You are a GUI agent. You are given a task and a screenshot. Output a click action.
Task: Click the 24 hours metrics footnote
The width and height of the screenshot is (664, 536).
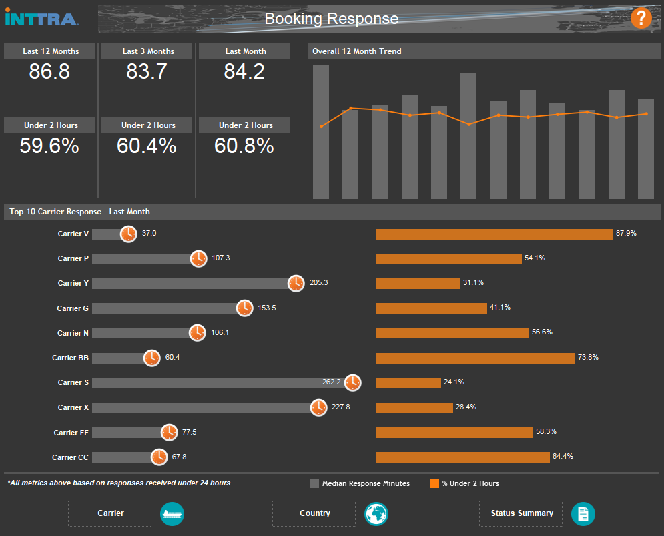coord(119,483)
